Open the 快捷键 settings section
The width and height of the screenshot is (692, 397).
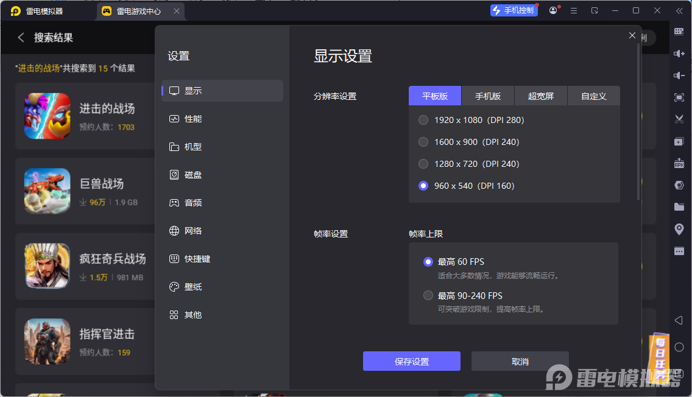coord(222,259)
